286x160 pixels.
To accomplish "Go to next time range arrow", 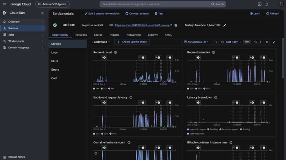I will click(261, 42).
